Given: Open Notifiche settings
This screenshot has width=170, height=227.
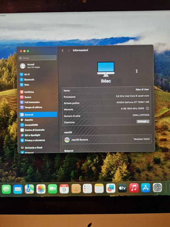Looking at the screenshot, I should 27,92.
